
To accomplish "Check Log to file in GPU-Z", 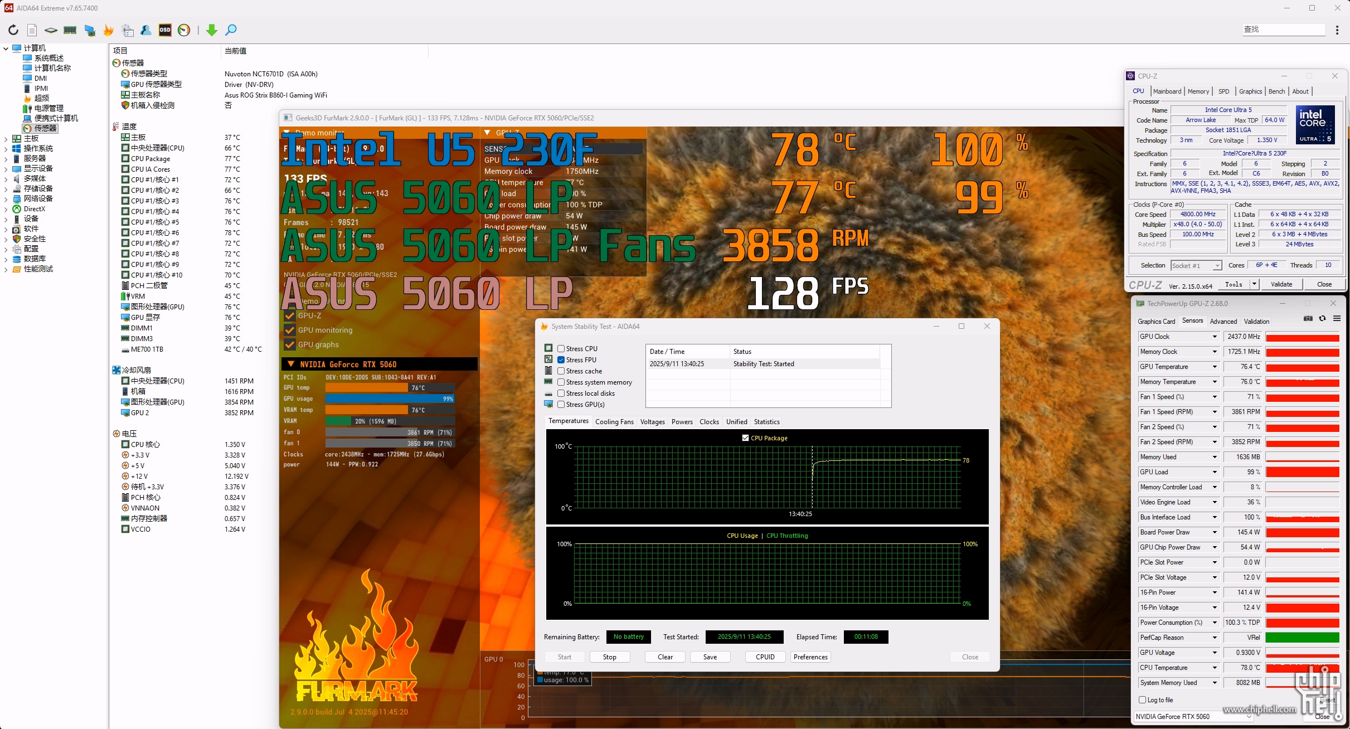I will point(1143,700).
